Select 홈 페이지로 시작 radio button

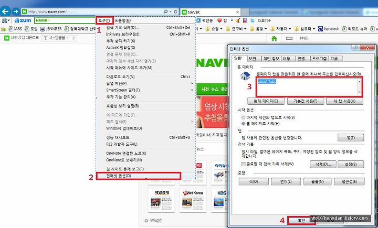pyautogui.click(x=243, y=124)
